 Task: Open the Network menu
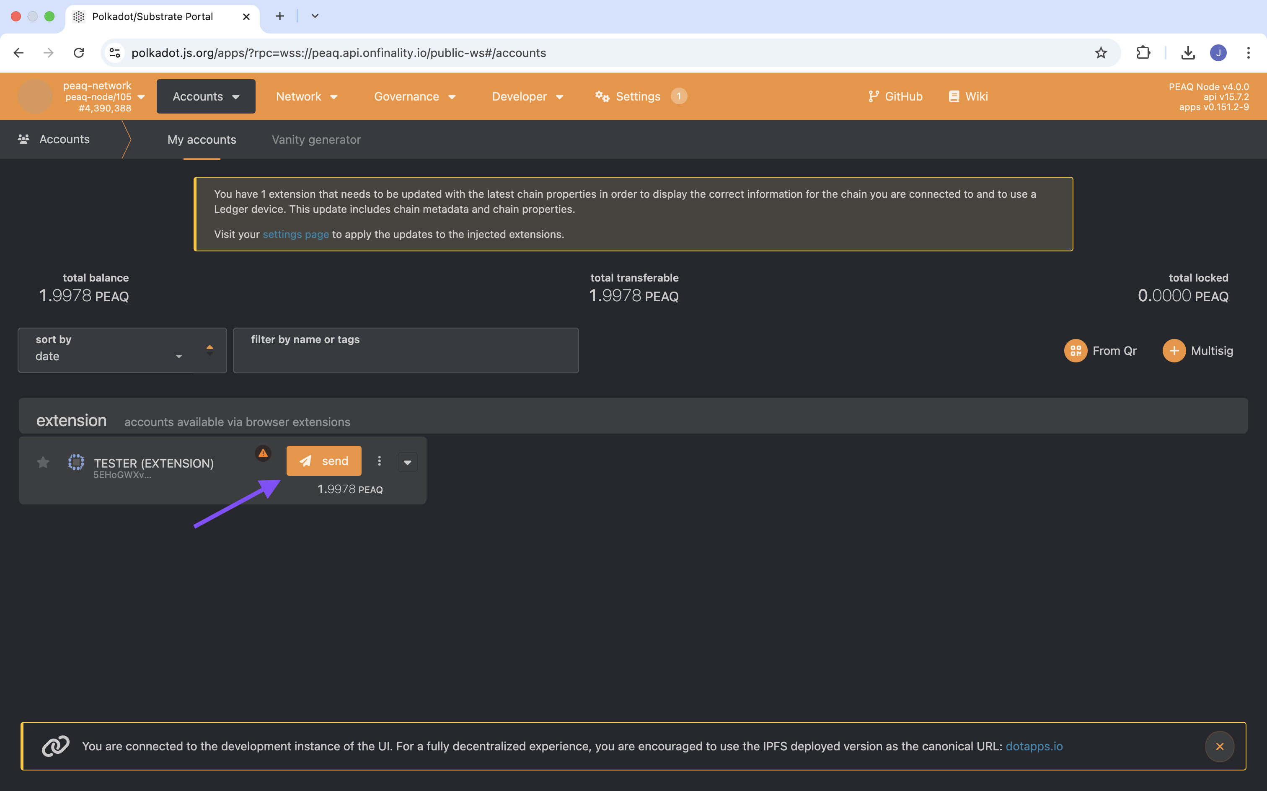(307, 97)
